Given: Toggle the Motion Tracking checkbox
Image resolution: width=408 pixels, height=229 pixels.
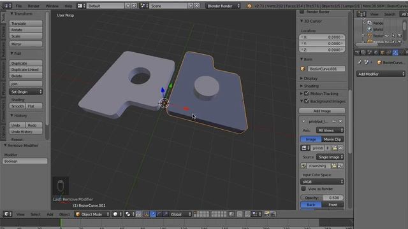Looking at the screenshot, I should [307, 94].
